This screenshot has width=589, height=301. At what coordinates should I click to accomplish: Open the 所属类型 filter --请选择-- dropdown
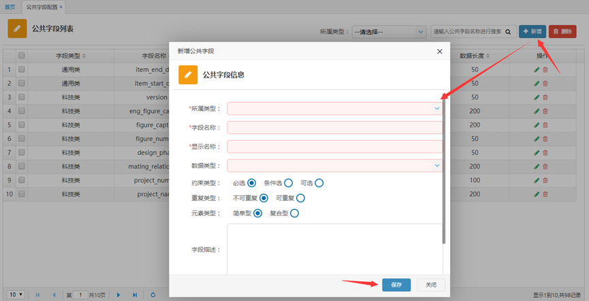pos(389,32)
